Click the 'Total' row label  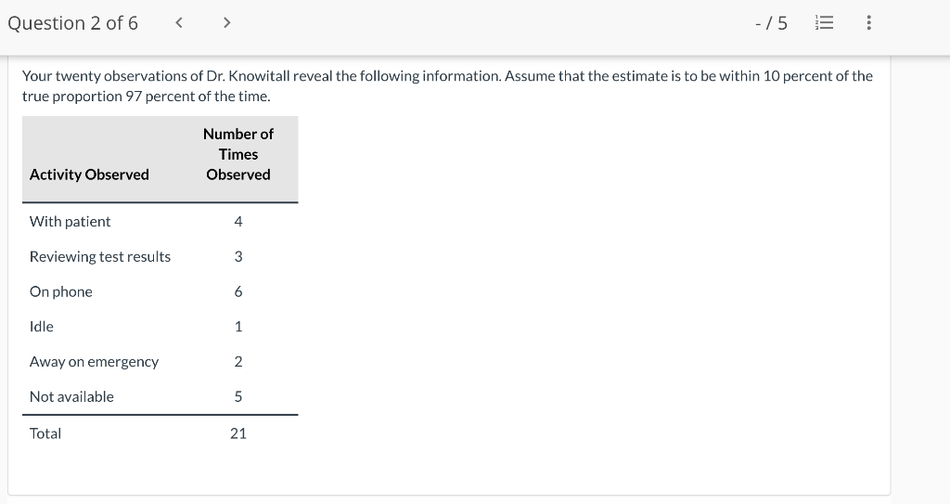(x=45, y=433)
